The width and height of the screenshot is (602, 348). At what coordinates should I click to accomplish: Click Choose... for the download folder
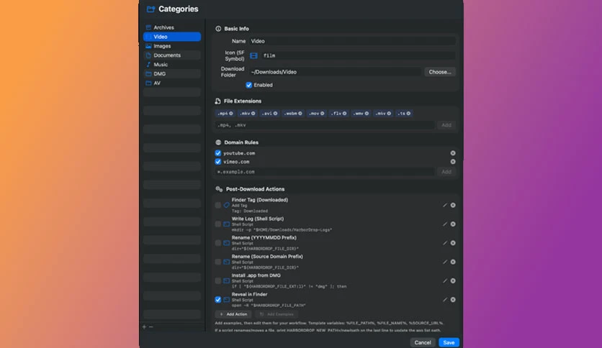pyautogui.click(x=440, y=72)
